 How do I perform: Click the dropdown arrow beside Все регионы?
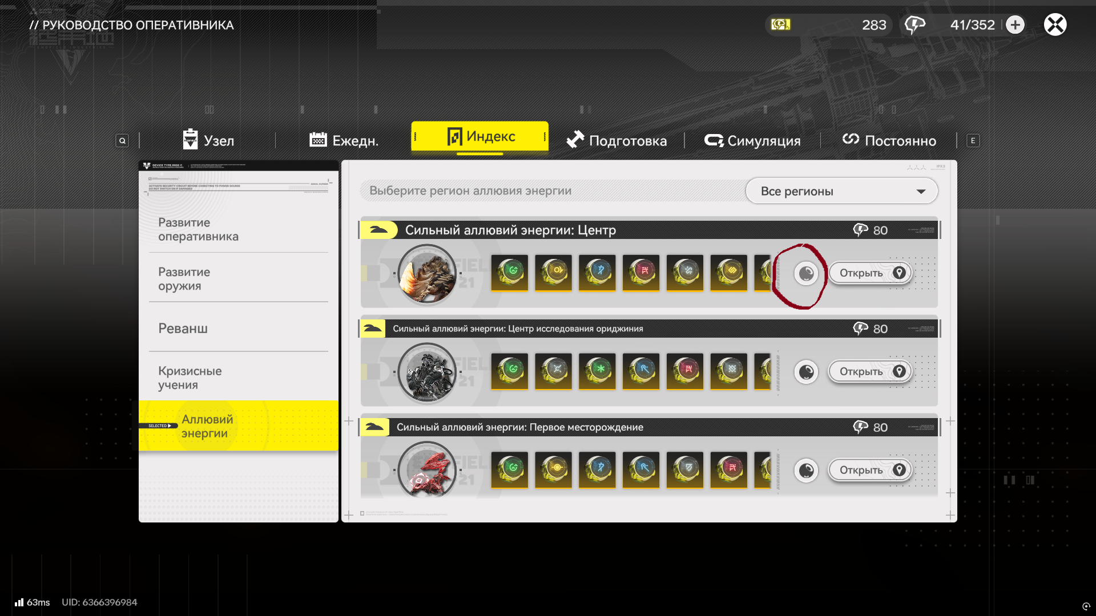point(921,192)
